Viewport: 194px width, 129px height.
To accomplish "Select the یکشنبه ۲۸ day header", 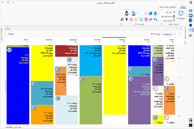I will click(x=139, y=41).
